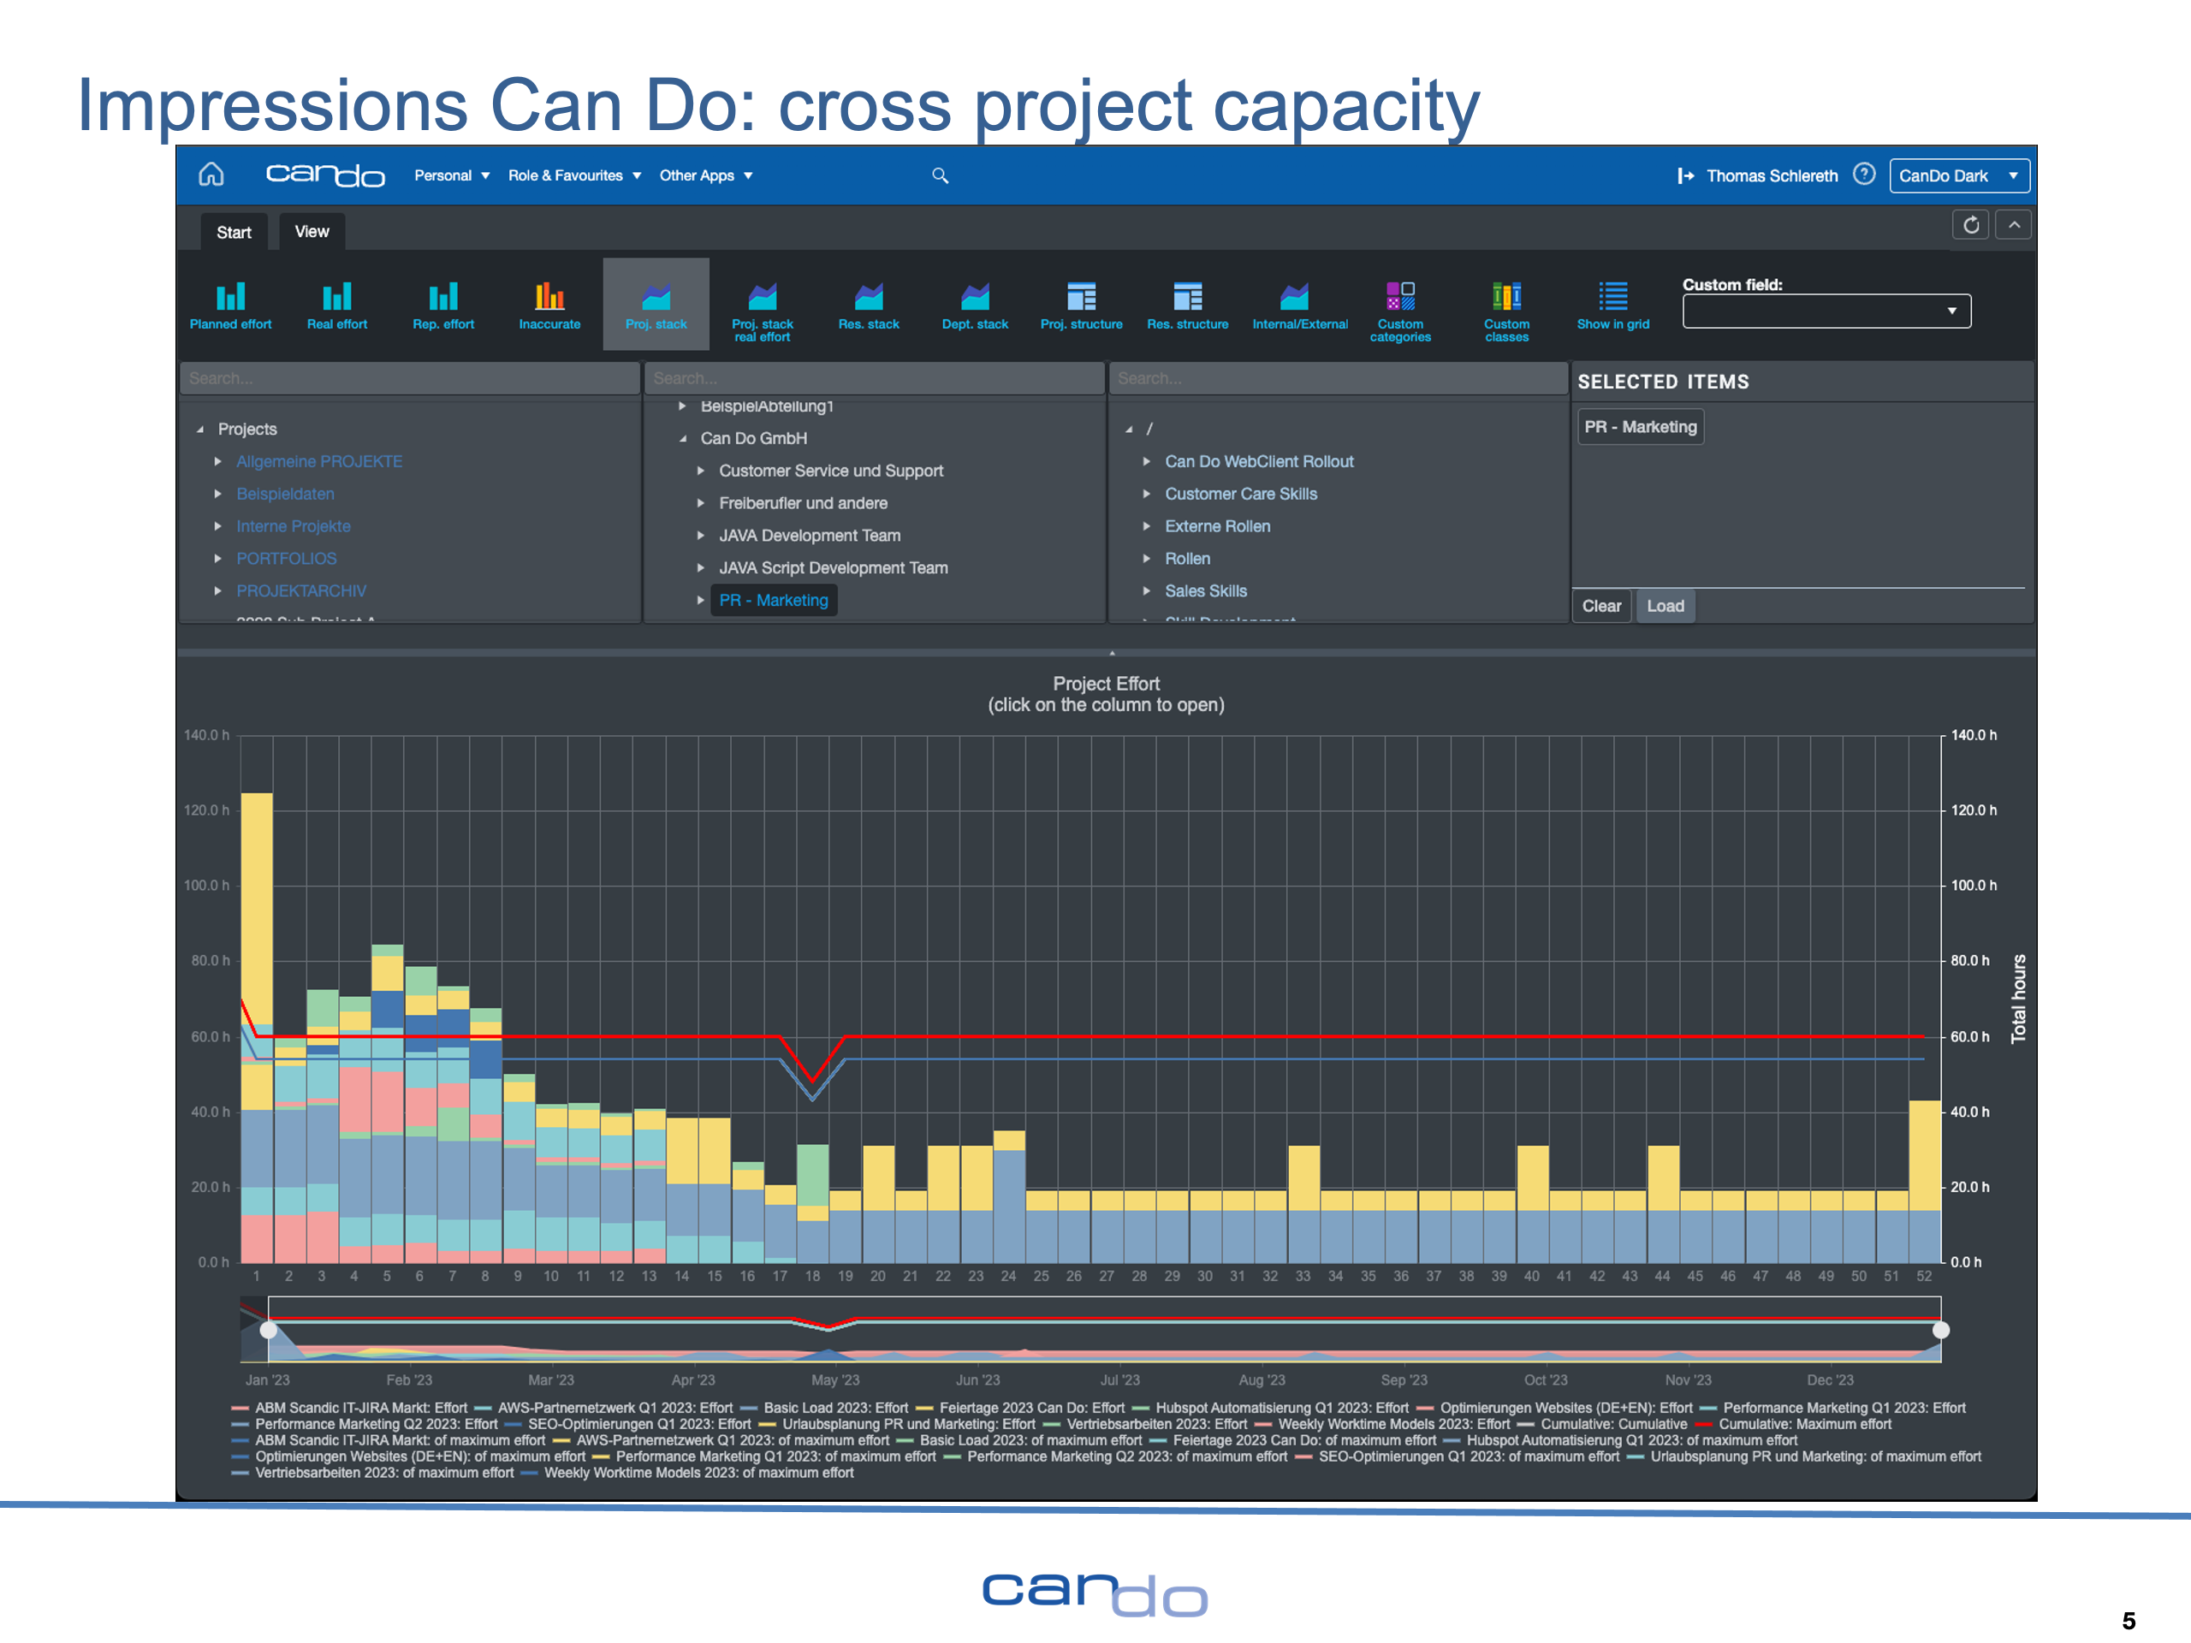This screenshot has height=1643, width=2191.
Task: Collapse the Projects tree node
Action: click(x=200, y=430)
